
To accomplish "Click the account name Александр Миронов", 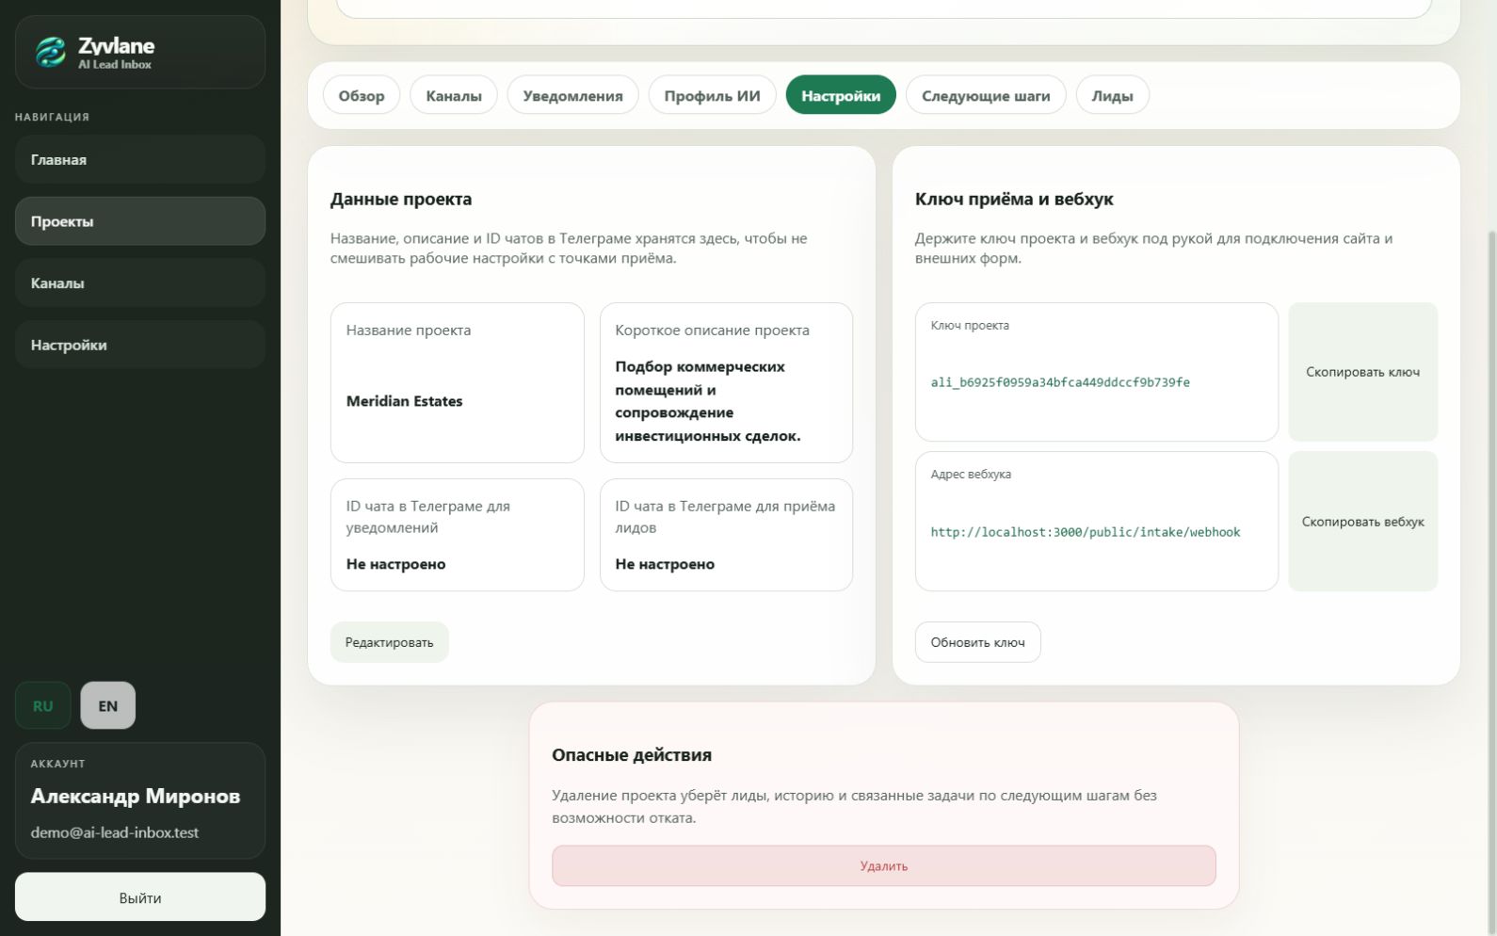I will pyautogui.click(x=136, y=796).
